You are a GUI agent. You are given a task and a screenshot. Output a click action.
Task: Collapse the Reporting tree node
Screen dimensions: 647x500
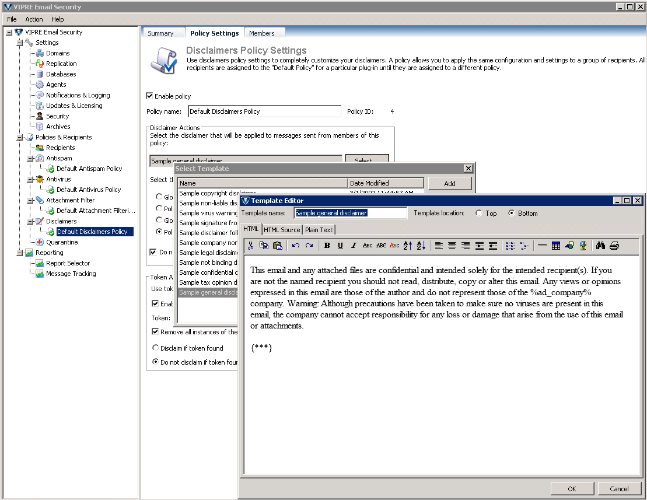point(19,253)
